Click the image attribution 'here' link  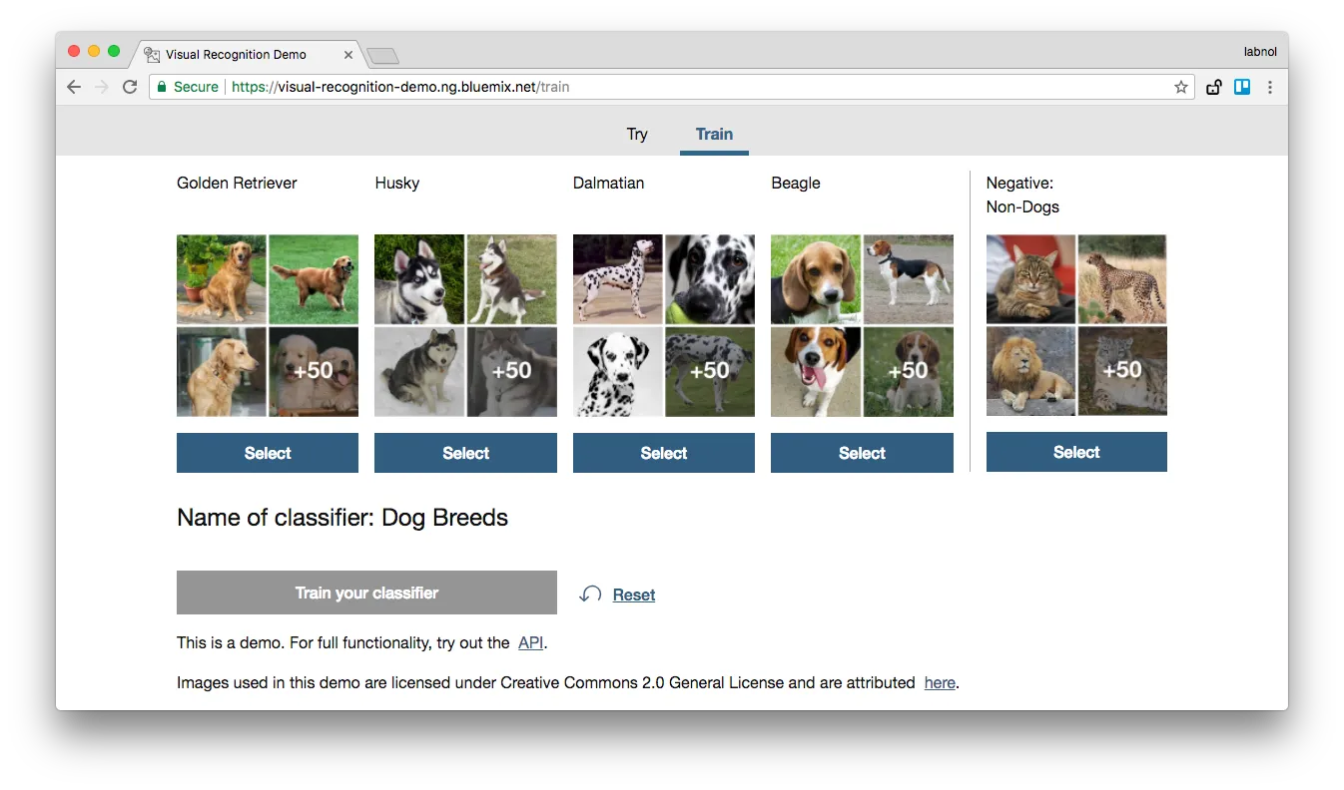pos(939,682)
